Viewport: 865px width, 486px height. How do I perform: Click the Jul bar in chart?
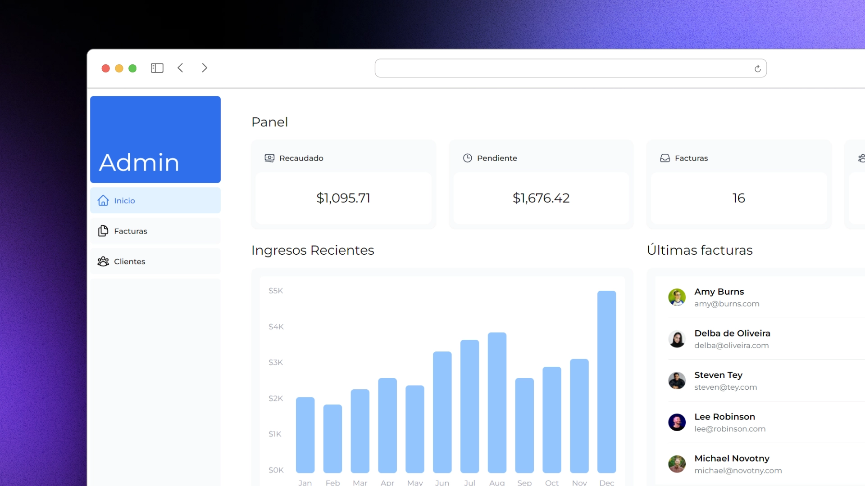[469, 406]
